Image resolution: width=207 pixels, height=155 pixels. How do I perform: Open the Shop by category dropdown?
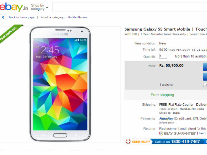(40, 7)
